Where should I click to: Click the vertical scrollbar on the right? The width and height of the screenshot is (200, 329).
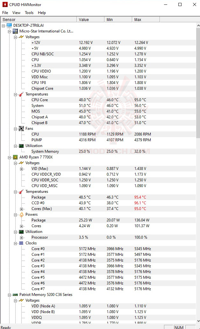(x=198, y=80)
